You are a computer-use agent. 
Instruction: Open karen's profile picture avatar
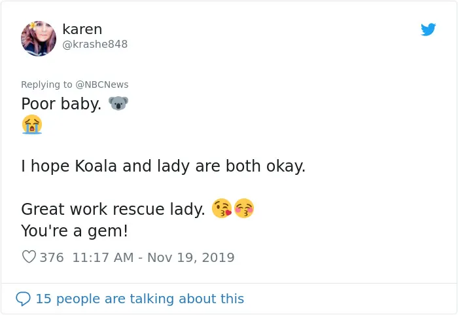coord(39,39)
